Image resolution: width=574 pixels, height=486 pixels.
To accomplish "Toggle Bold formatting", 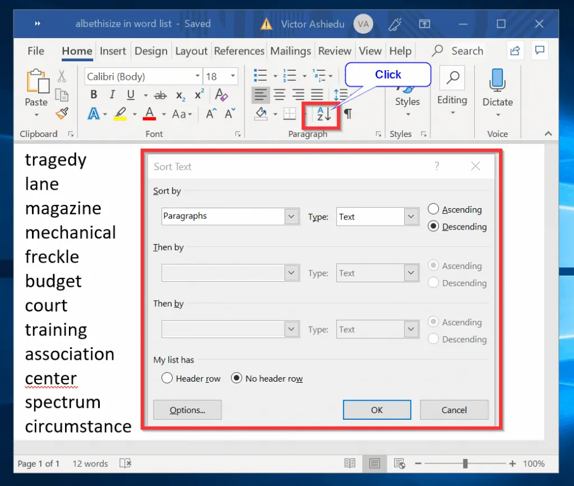I will pyautogui.click(x=94, y=95).
